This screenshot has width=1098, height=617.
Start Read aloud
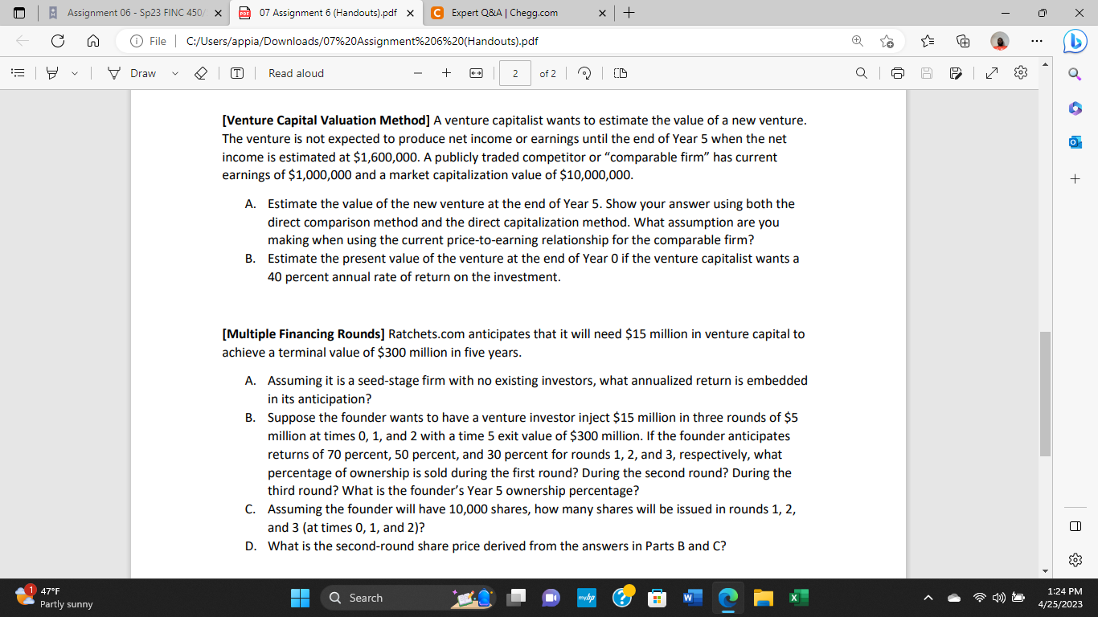(295, 72)
